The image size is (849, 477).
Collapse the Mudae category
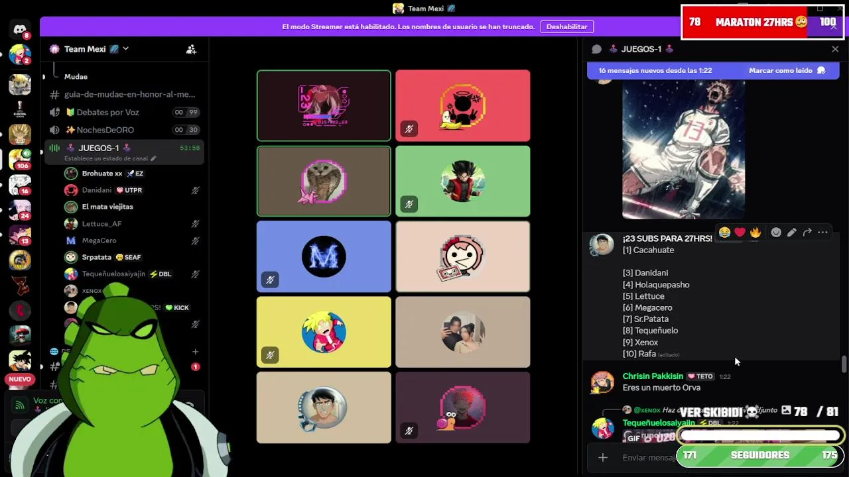[76, 77]
